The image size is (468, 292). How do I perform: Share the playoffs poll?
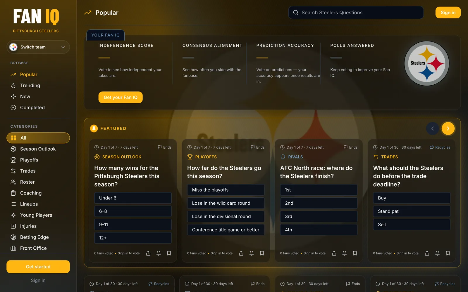(241, 253)
